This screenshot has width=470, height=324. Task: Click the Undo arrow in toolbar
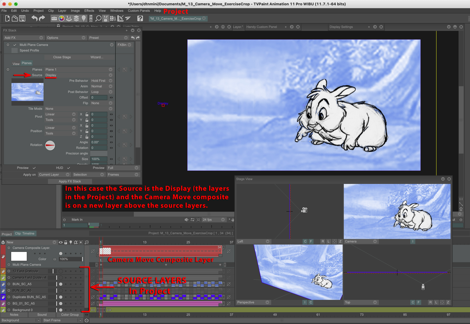pyautogui.click(x=35, y=19)
